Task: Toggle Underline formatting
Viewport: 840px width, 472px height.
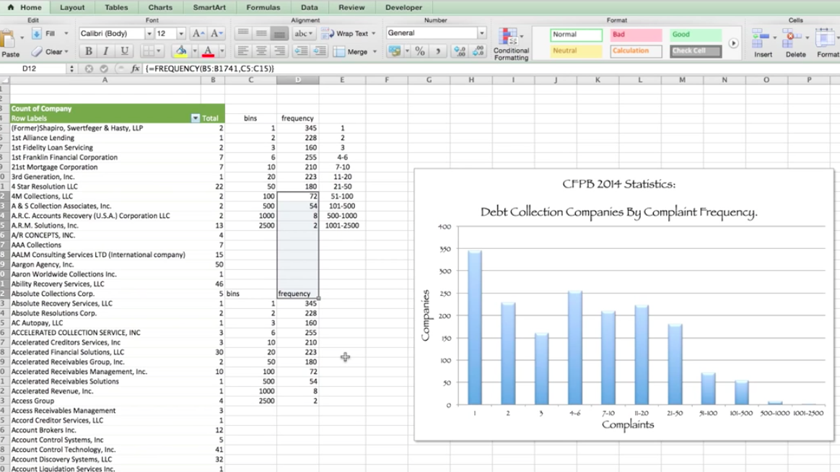Action: 124,51
